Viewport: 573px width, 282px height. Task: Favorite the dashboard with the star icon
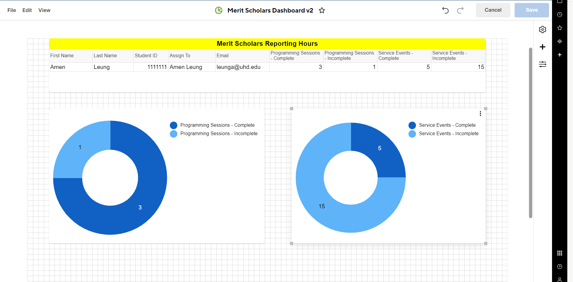[322, 10]
